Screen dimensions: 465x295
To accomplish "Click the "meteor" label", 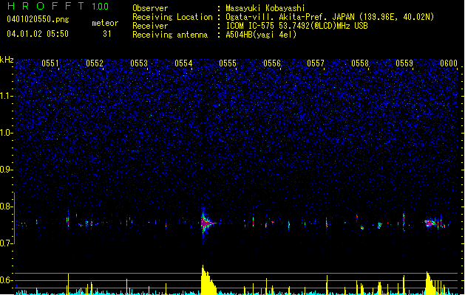I will [x=105, y=23].
